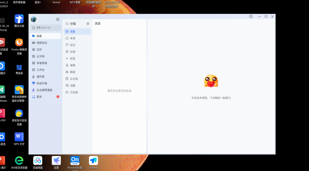309x171 pixels.
Task: Open the 工作台 workplace
Action: tap(40, 70)
